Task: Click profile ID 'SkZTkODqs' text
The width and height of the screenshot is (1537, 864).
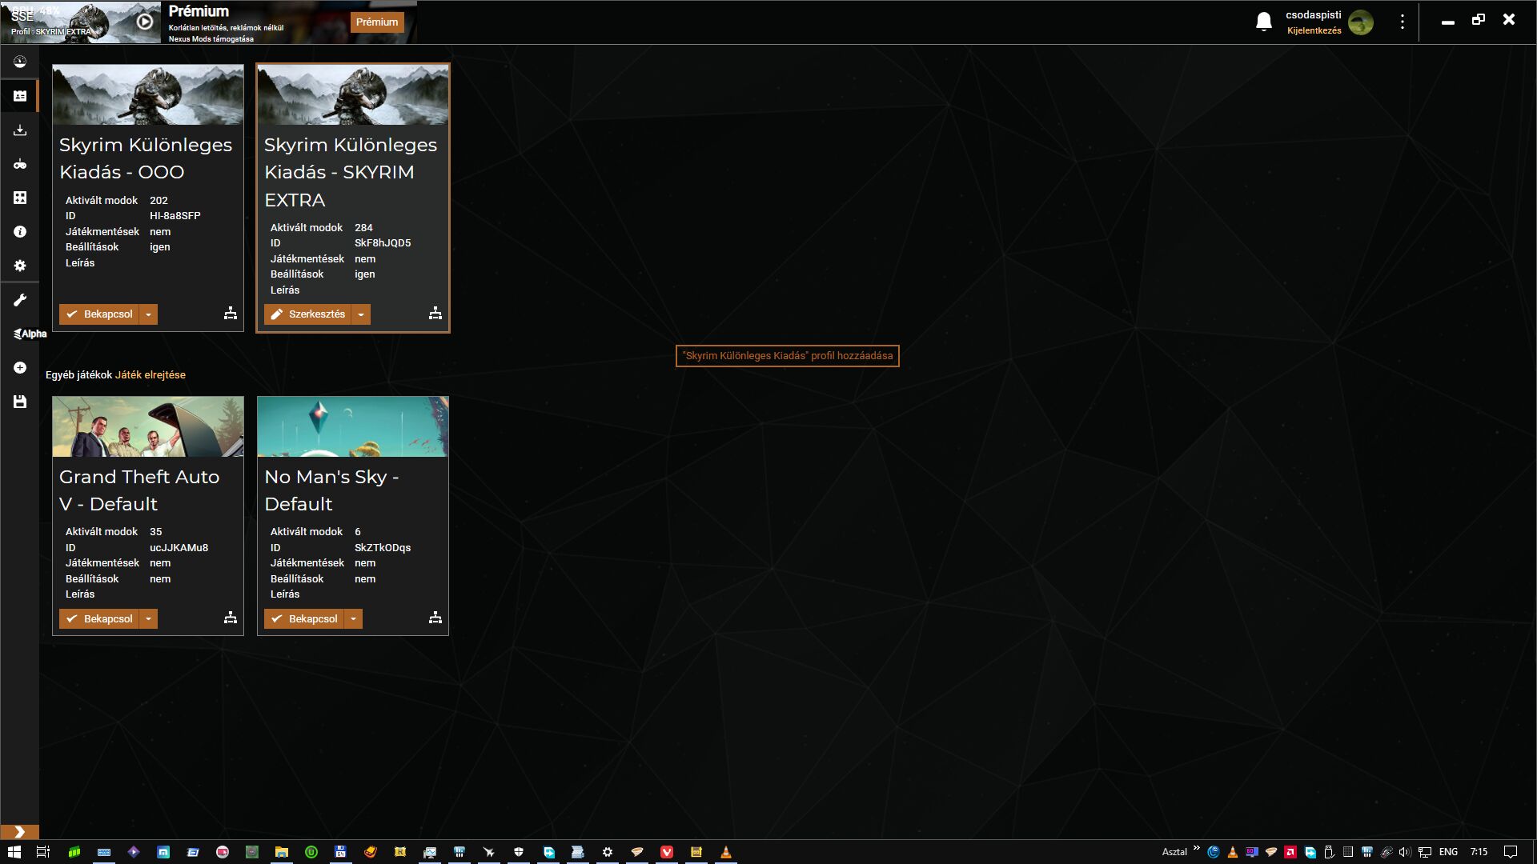Action: coord(383,548)
